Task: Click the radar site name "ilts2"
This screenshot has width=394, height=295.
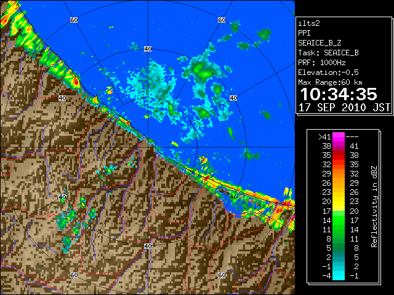Action: click(309, 23)
